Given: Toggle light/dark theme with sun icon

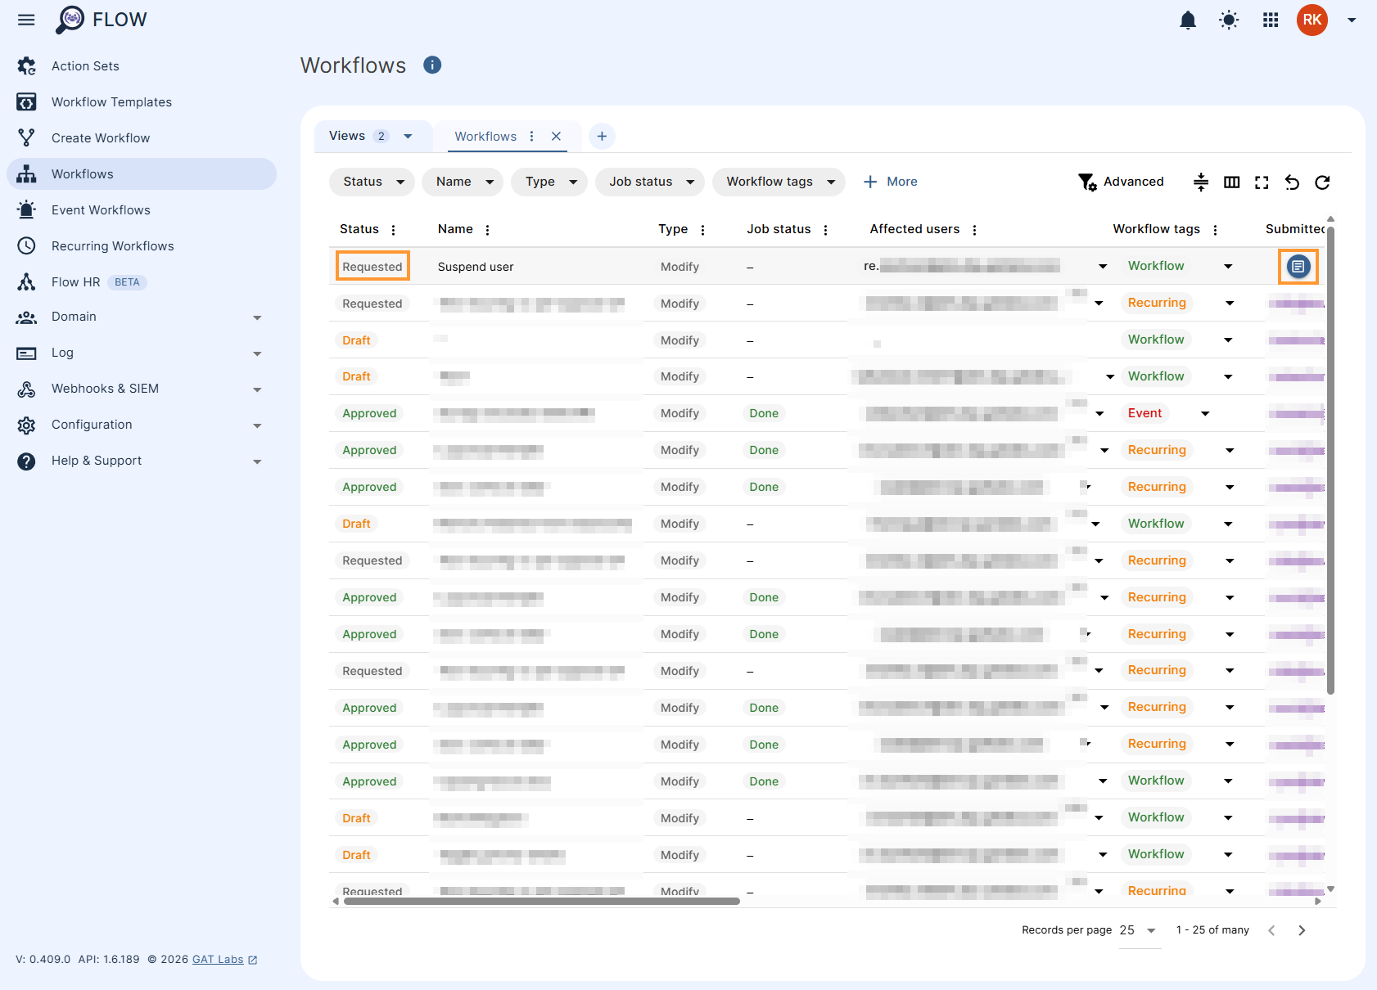Looking at the screenshot, I should click(1229, 20).
